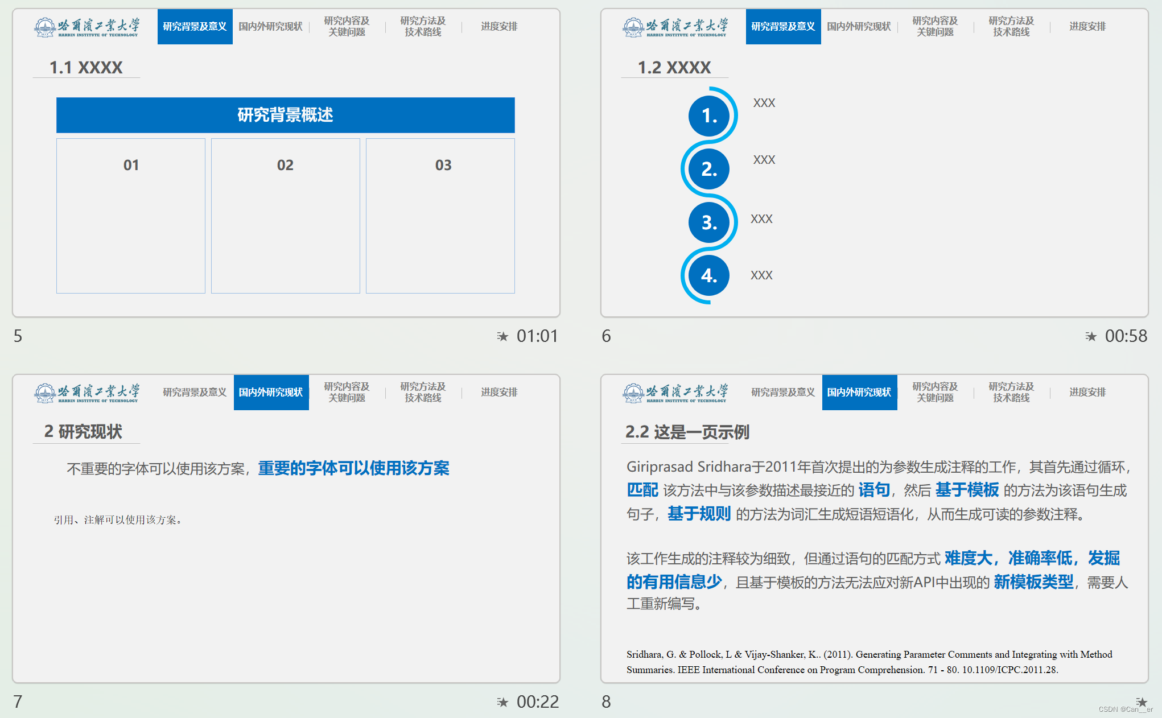Click the 研究方法及技术路线 tab in slide 8
This screenshot has height=718, width=1162.
[x=1012, y=393]
